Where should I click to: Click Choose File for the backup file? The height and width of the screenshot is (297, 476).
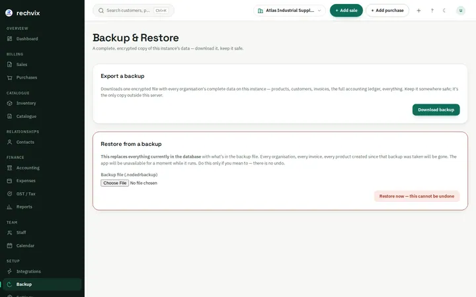115,183
